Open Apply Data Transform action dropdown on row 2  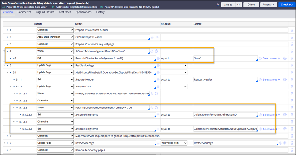click(55, 37)
